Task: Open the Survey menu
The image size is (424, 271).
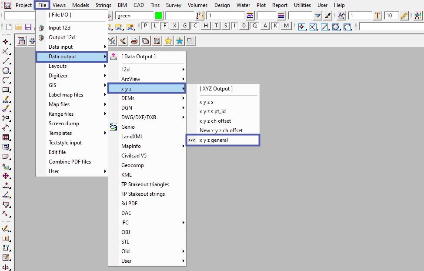Action: click(x=174, y=5)
